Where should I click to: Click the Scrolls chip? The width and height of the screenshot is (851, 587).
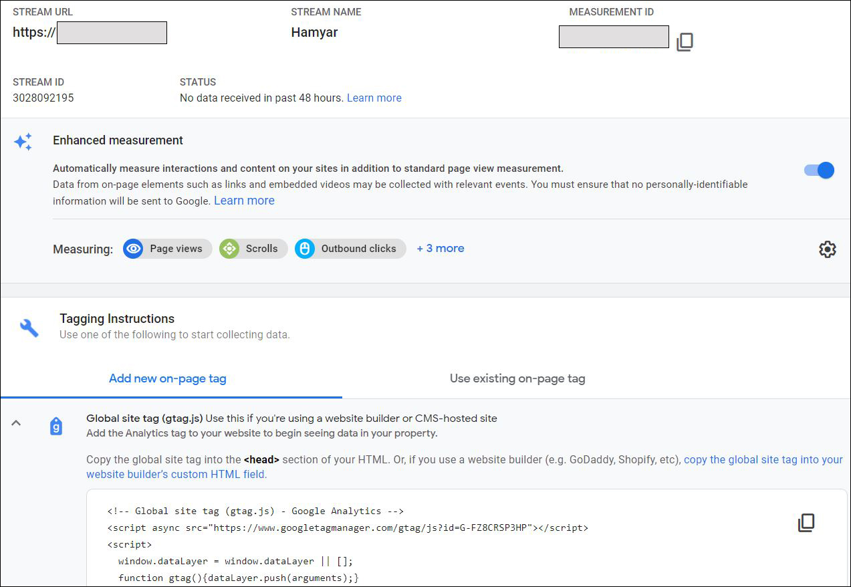[x=253, y=249]
